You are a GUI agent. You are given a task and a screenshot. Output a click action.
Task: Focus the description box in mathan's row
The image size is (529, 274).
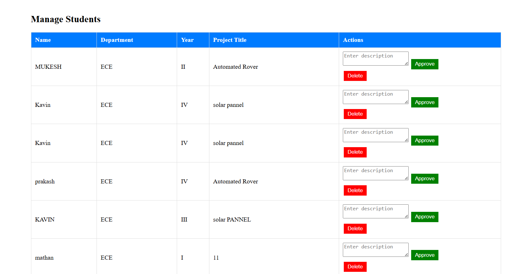click(376, 250)
